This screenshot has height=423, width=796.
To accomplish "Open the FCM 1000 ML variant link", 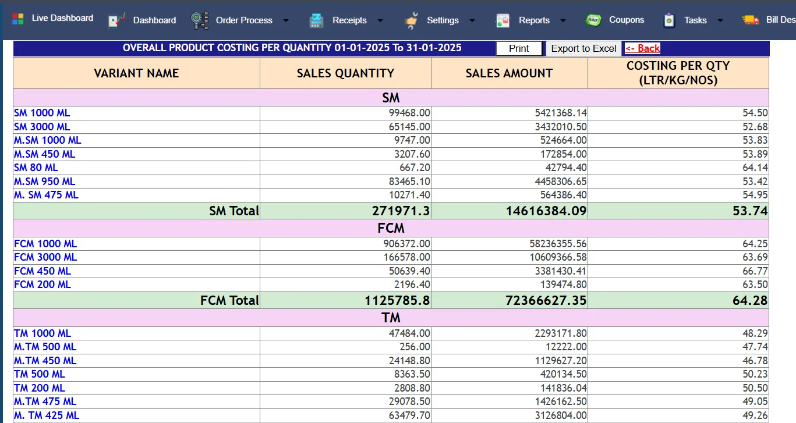I will (x=45, y=244).
